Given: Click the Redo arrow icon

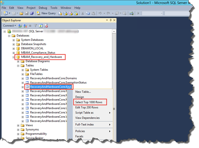Looking at the screenshot, I should [108, 13].
